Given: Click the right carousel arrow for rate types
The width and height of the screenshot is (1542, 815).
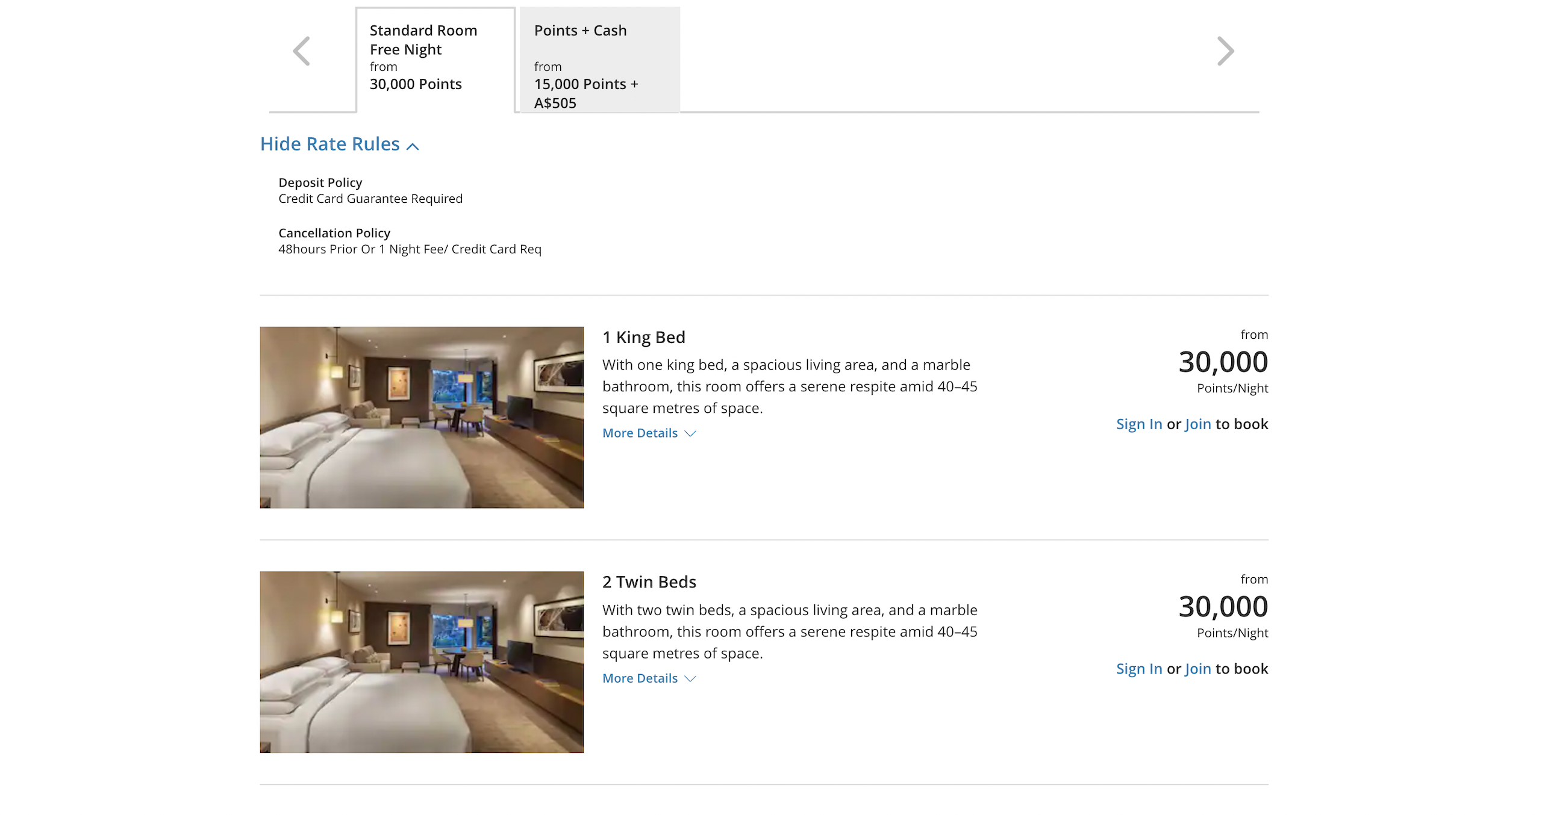Looking at the screenshot, I should tap(1225, 51).
